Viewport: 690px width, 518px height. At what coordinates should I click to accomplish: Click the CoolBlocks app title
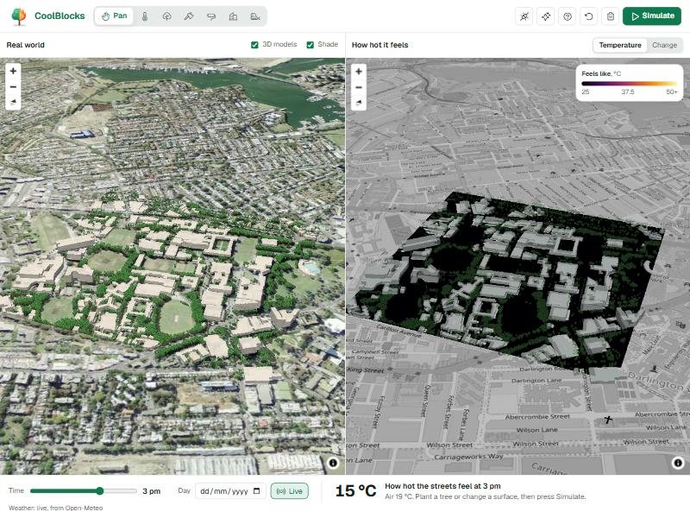click(x=60, y=16)
